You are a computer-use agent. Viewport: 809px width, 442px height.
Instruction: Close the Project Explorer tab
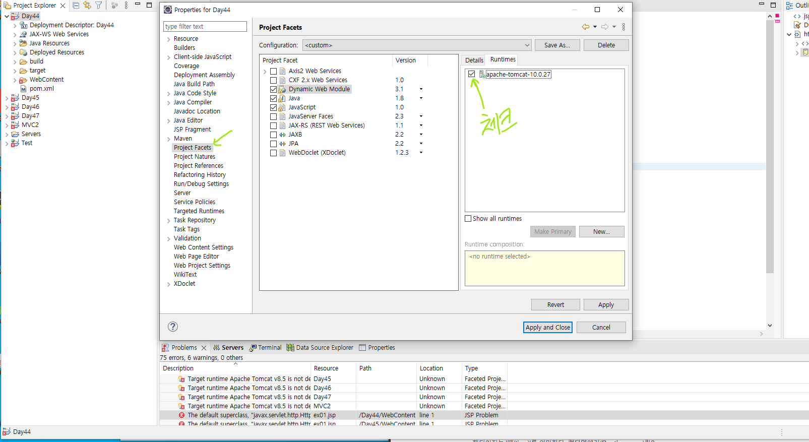63,6
